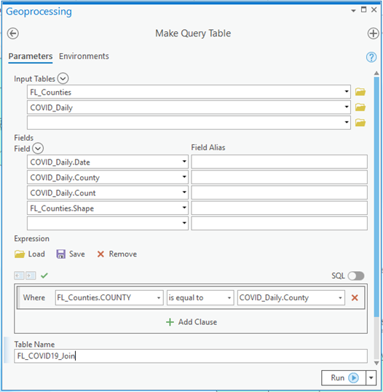This screenshot has height=392, width=383.
Task: Open the FL_Counties.COUNTY clause field dropdown
Action: [159, 298]
